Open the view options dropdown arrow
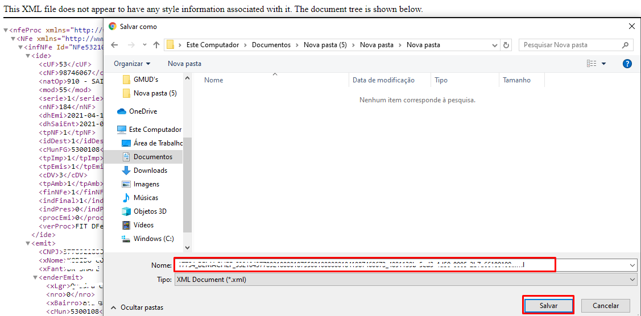 604,64
